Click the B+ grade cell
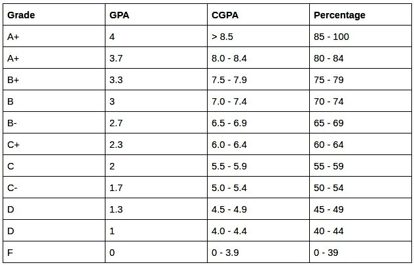414x265 pixels. tap(54, 80)
